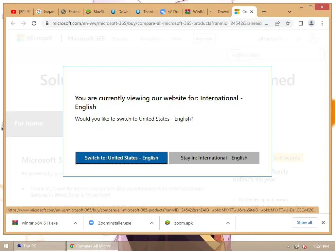Go back to previous page
Image resolution: width=335 pixels, height=251 pixels.
coord(13,23)
